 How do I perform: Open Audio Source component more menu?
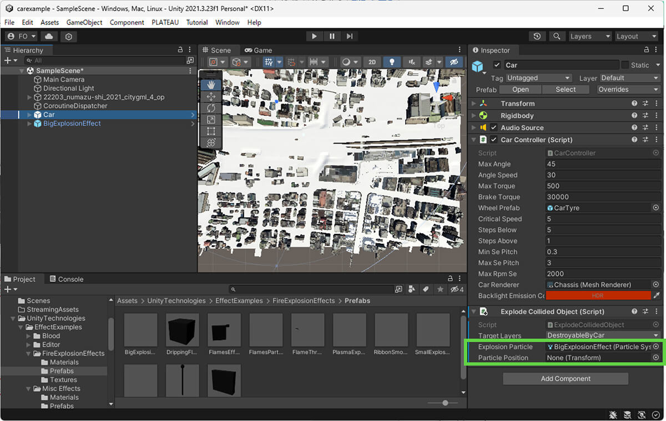(657, 128)
